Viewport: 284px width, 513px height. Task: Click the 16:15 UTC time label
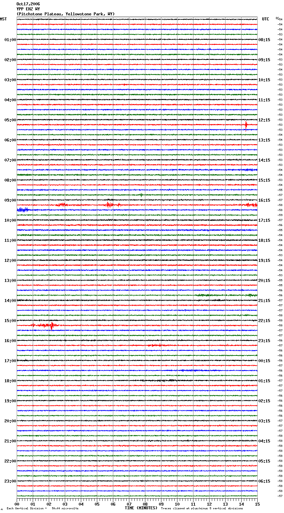264,200
